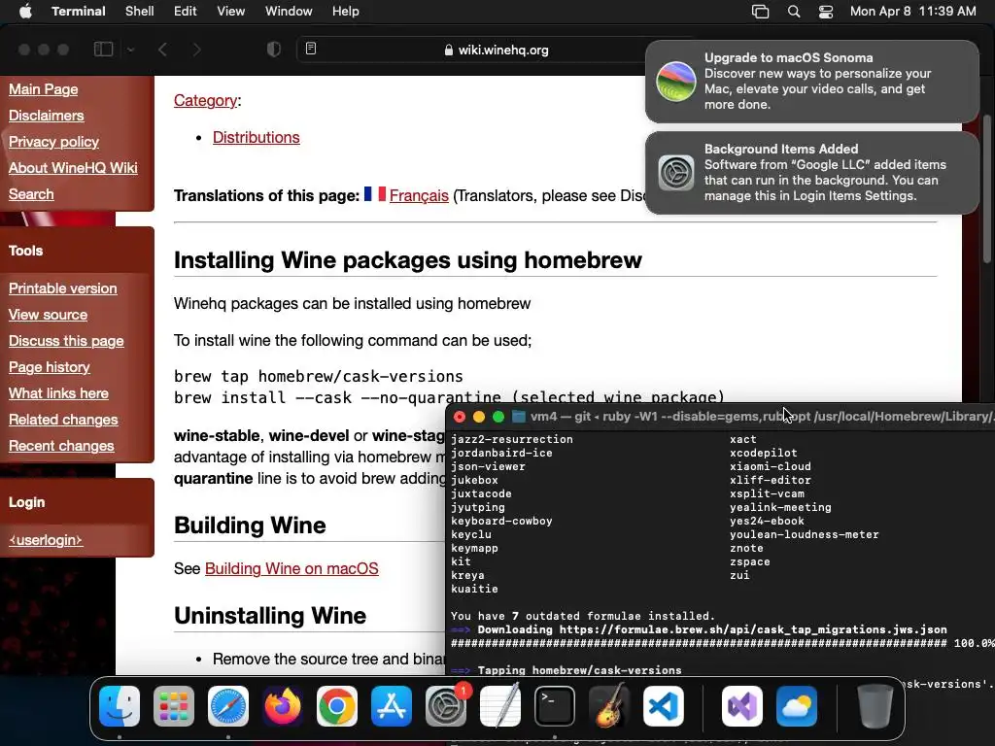Image resolution: width=995 pixels, height=746 pixels.
Task: Expand the sidebar tab group dropdown arrow
Action: click(131, 50)
